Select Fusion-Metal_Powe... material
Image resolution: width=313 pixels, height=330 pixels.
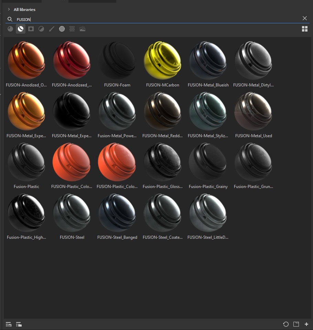[x=117, y=115]
